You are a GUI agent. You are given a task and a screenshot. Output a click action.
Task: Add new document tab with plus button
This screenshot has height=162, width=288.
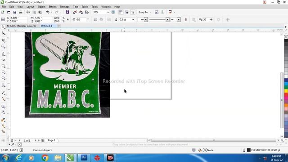click(58, 26)
